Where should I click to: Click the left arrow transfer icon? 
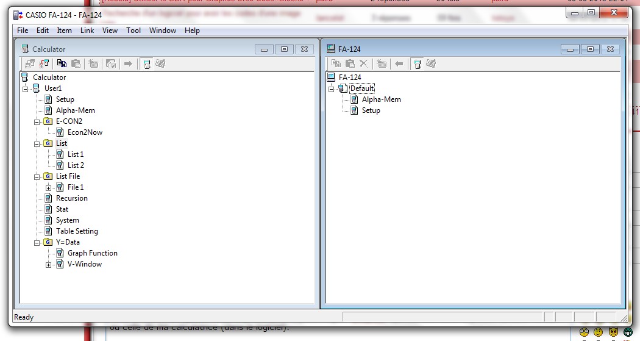399,63
